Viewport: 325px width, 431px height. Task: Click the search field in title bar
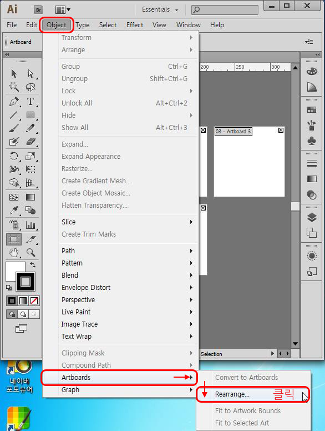click(x=225, y=10)
